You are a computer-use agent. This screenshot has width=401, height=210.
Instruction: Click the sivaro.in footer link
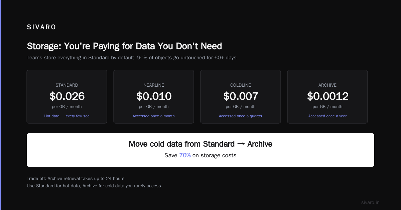pyautogui.click(x=370, y=202)
